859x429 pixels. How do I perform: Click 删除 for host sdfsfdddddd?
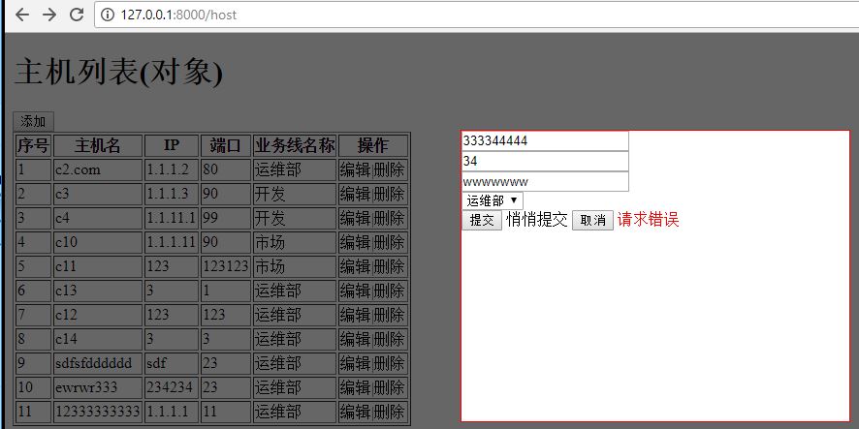tap(389, 363)
